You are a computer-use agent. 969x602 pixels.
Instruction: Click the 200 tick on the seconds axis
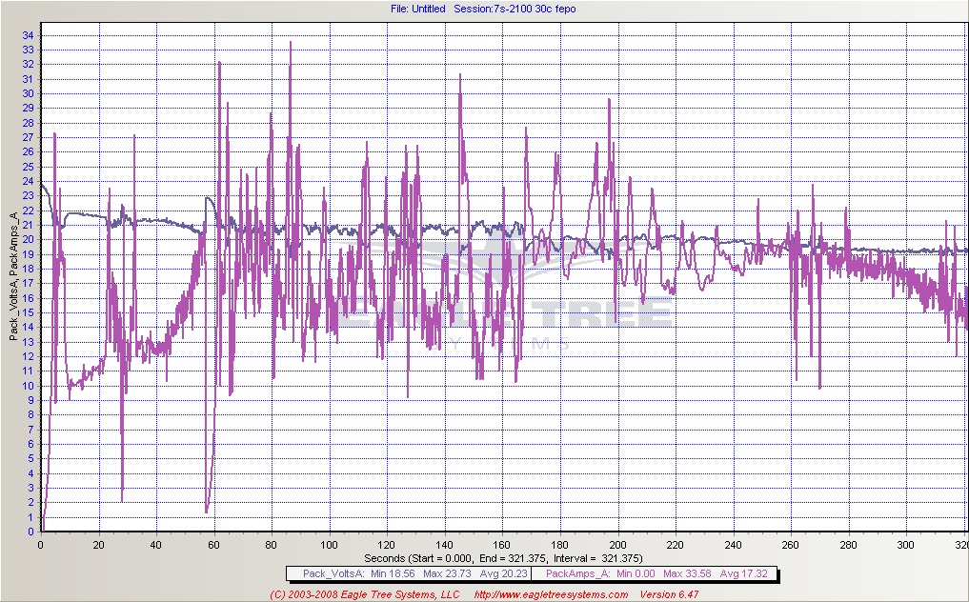(x=617, y=545)
